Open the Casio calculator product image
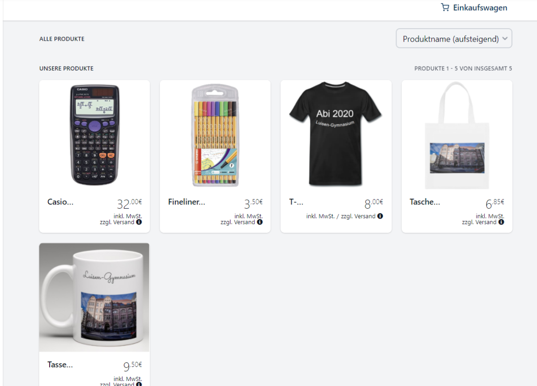This screenshot has width=537, height=386. (x=94, y=135)
